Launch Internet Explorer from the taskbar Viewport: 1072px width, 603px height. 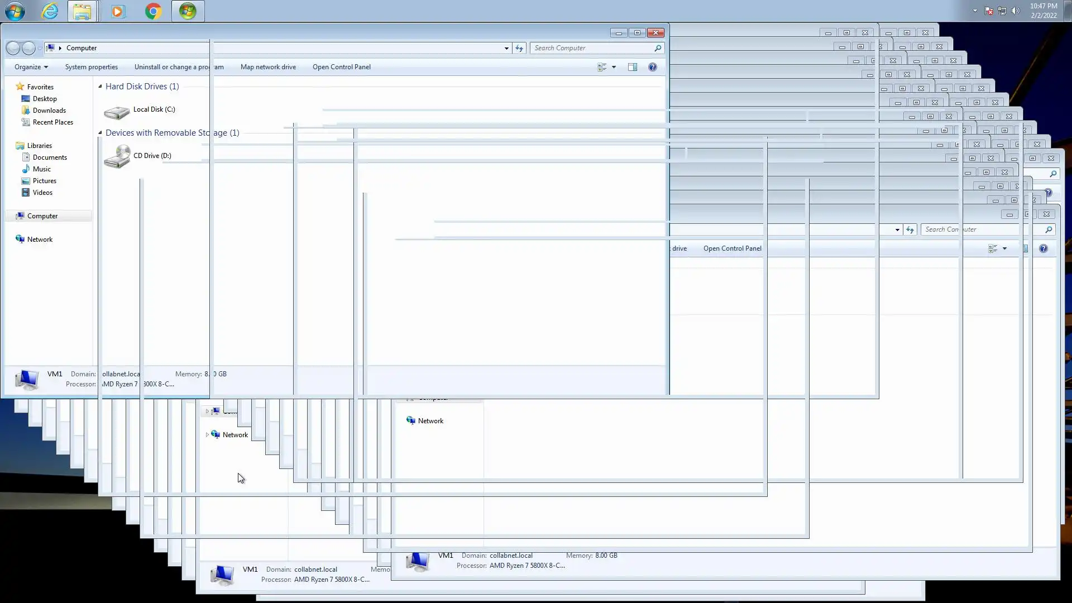[x=50, y=11]
